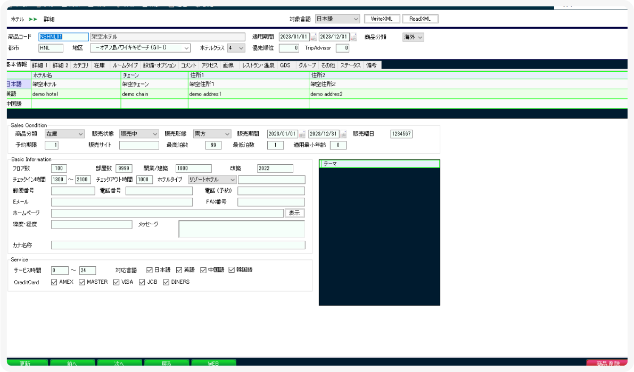
Task: Open calendar for 適用期間 start date
Action: point(314,37)
